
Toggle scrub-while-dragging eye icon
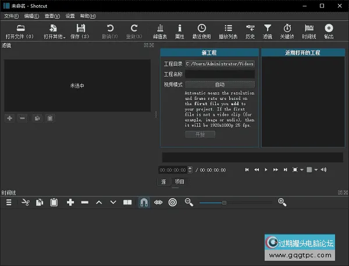158,202
